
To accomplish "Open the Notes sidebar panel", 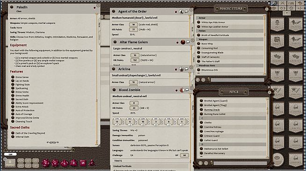I will coord(296,24).
